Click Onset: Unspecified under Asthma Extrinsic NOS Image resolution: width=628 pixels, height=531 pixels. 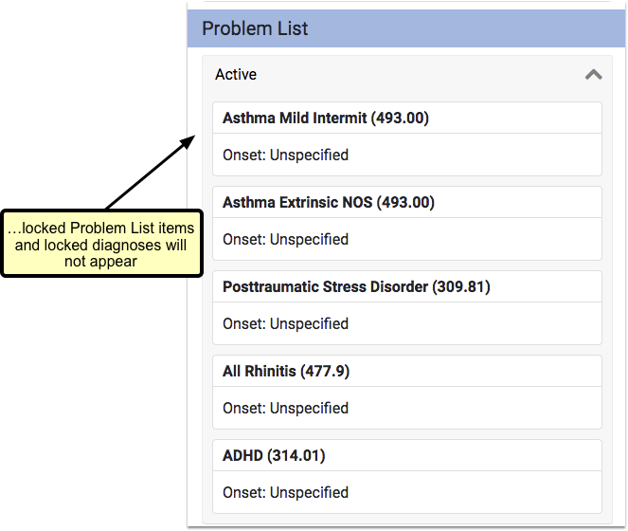pos(285,240)
